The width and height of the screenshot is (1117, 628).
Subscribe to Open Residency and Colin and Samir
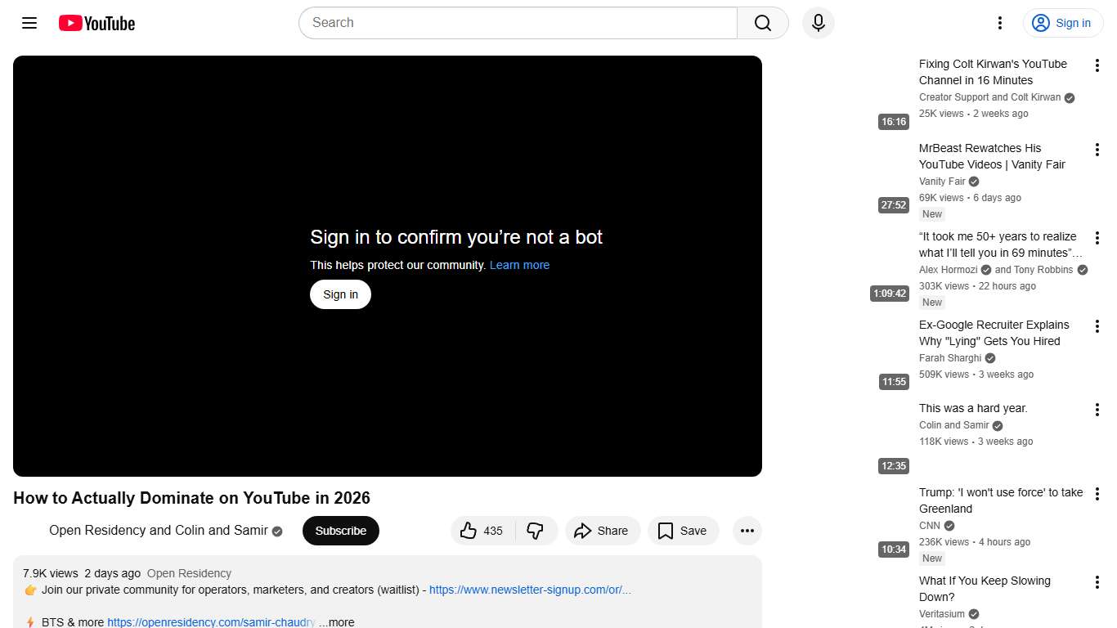click(x=340, y=531)
